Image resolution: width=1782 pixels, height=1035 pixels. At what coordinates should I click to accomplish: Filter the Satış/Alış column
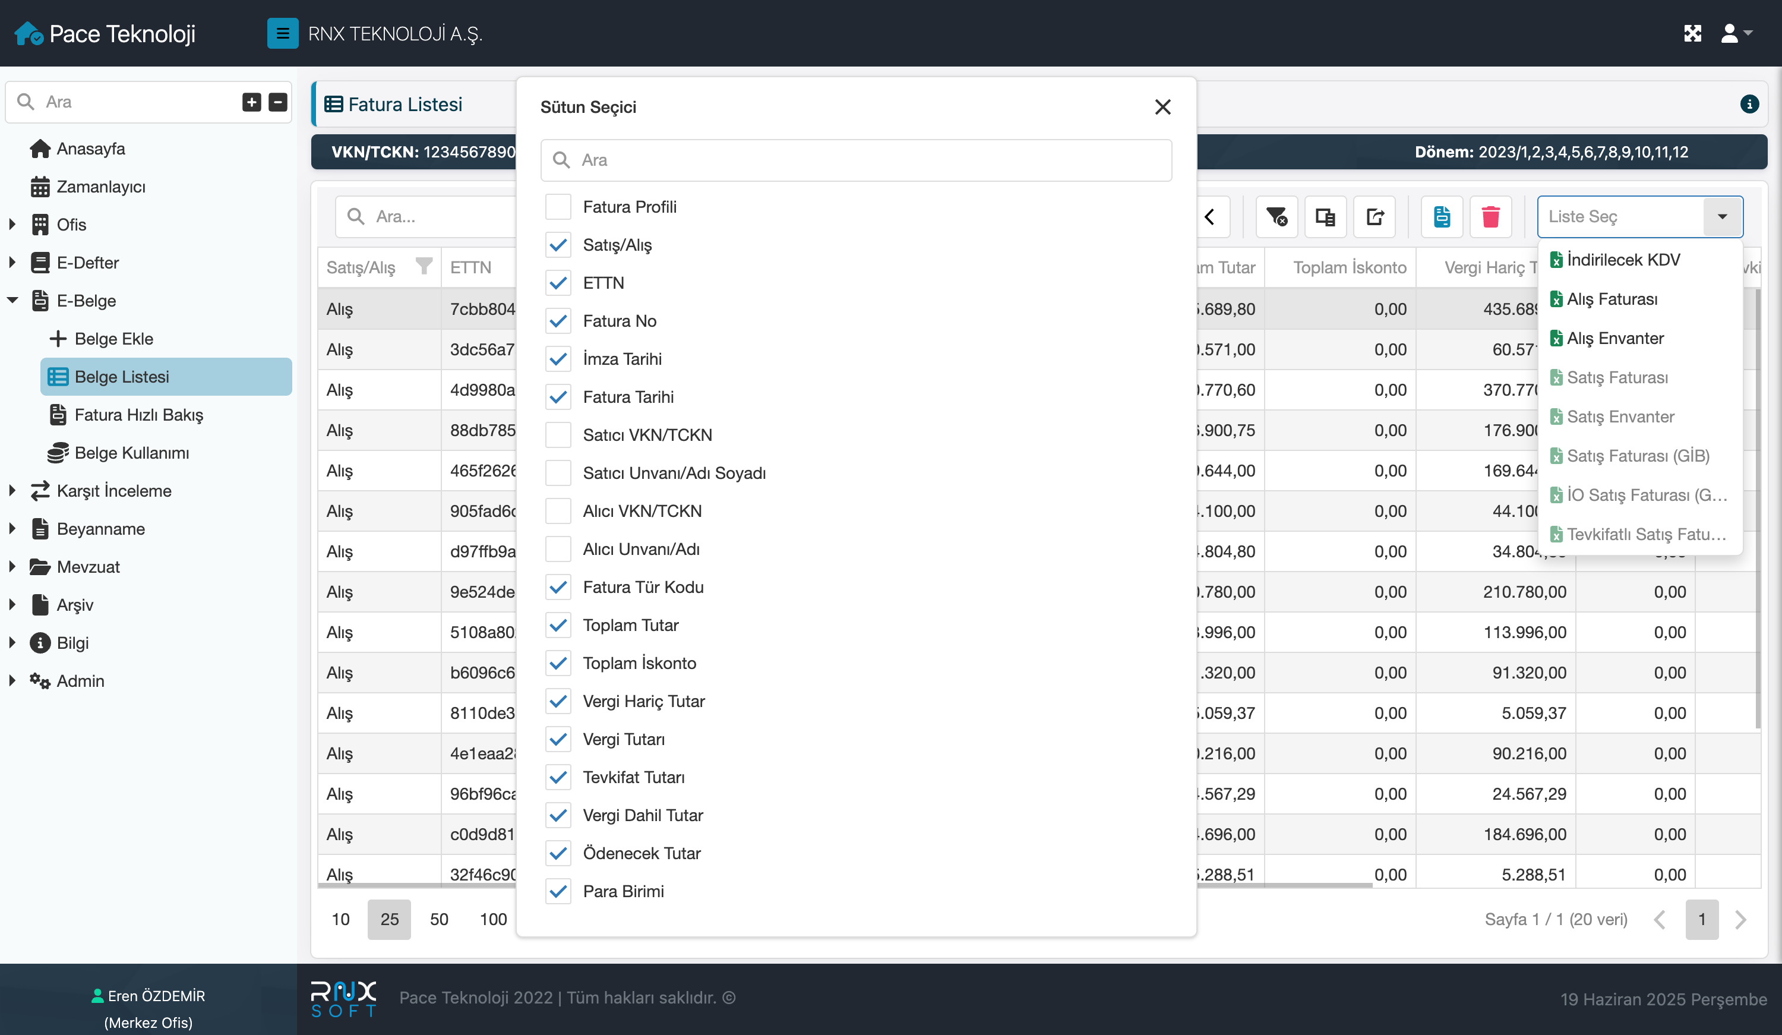coord(424,266)
